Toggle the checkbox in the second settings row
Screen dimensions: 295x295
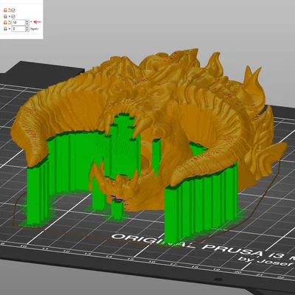pyautogui.click(x=13, y=16)
